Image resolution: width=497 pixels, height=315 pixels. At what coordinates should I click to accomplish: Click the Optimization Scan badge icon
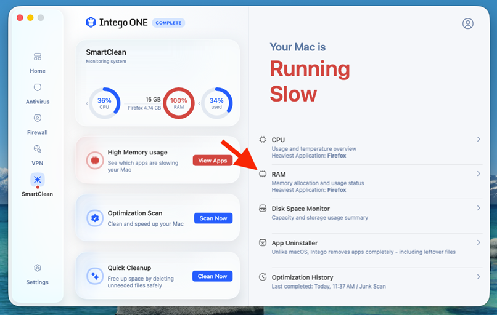[95, 218]
